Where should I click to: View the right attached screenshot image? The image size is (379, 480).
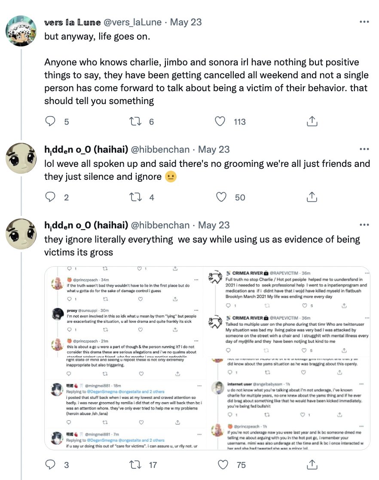pos(289,358)
